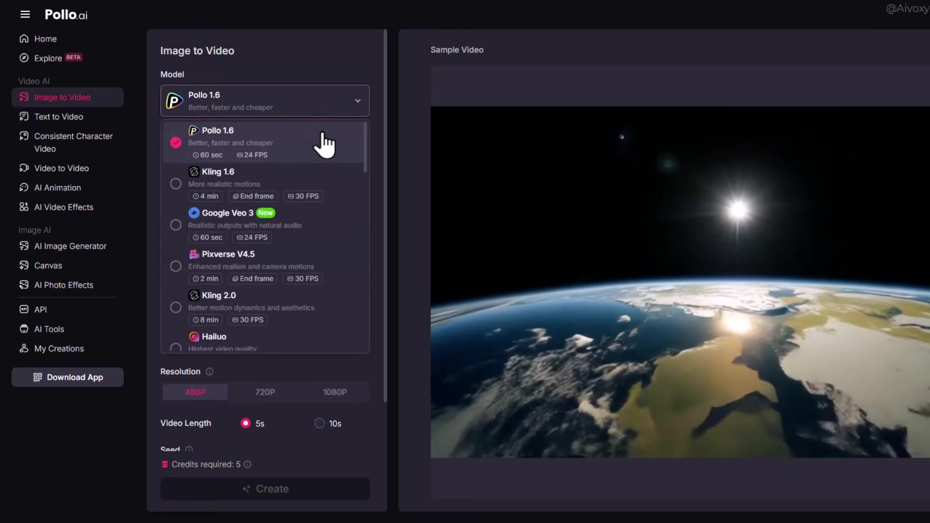Click the API sidebar icon
The image size is (930, 523).
tap(24, 309)
